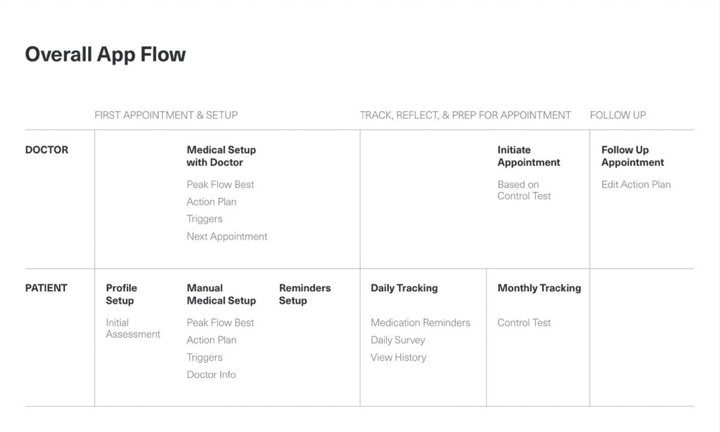Viewport: 720px width, 432px height.
Task: Select the Profile Setup heading
Action: [x=121, y=294]
